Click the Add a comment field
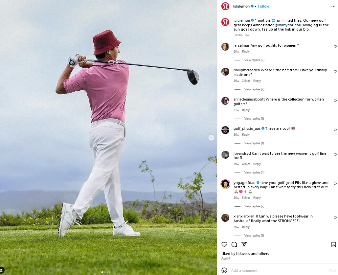The width and height of the screenshot is (338, 275). tap(276, 270)
